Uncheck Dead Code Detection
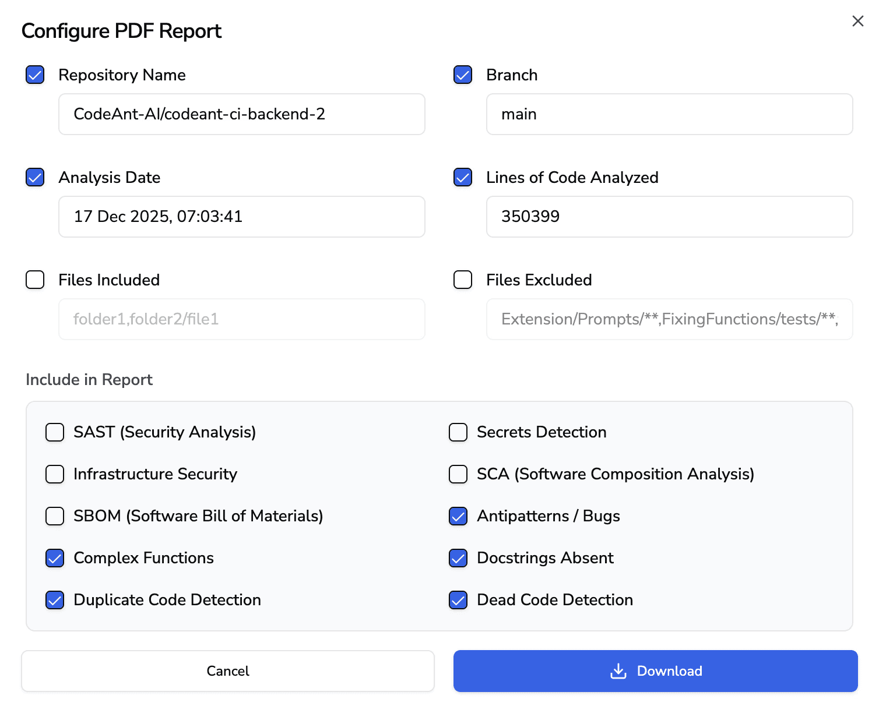Screen dimensions: 879x706 tap(458, 600)
